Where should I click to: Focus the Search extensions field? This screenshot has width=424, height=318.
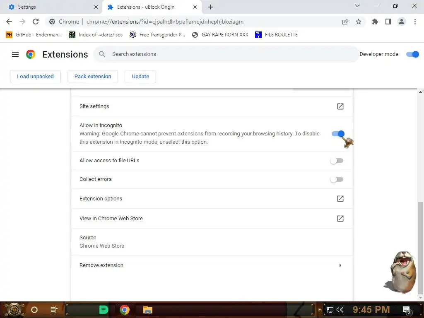click(226, 54)
